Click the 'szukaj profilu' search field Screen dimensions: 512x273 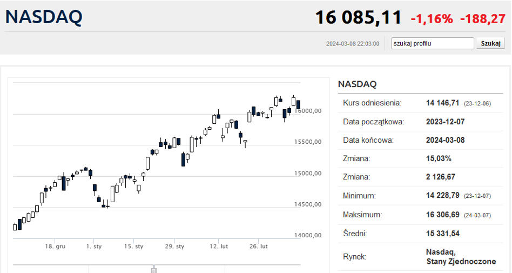432,43
